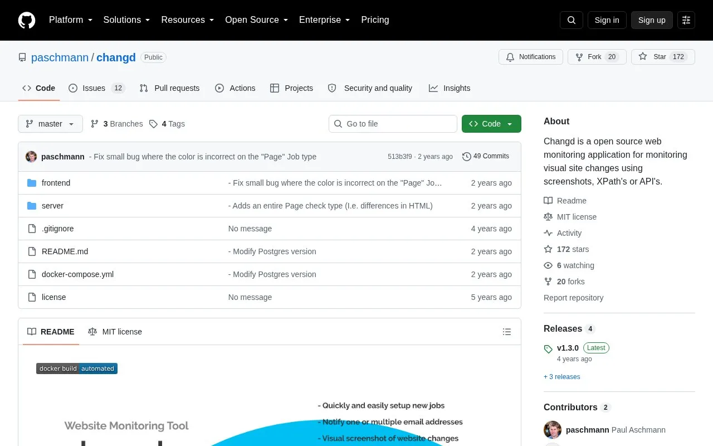713x446 pixels.
Task: Expand the Solutions menu
Action: coord(127,20)
